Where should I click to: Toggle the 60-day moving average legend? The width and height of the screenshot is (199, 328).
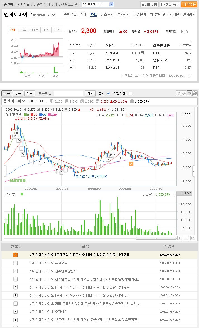pos(43,115)
